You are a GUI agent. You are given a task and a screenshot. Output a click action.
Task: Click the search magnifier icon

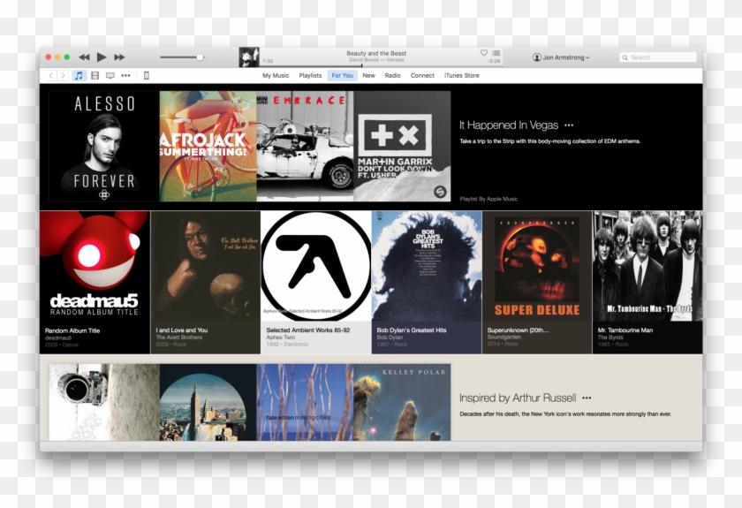click(x=625, y=57)
